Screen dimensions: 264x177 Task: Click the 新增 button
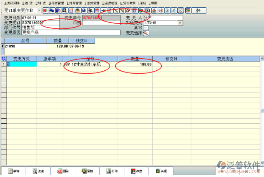13,171
